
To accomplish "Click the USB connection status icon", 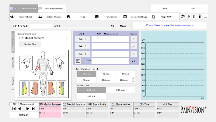I will pos(189,17).
